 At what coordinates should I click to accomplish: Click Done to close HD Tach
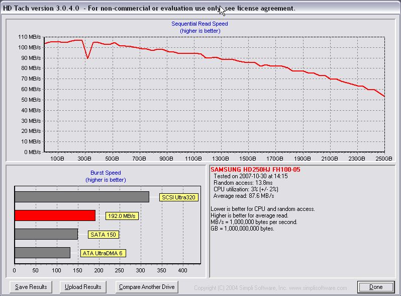[376, 287]
